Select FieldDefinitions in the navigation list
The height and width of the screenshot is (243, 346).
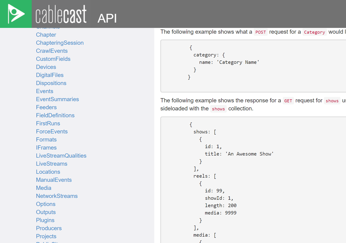[x=55, y=115]
